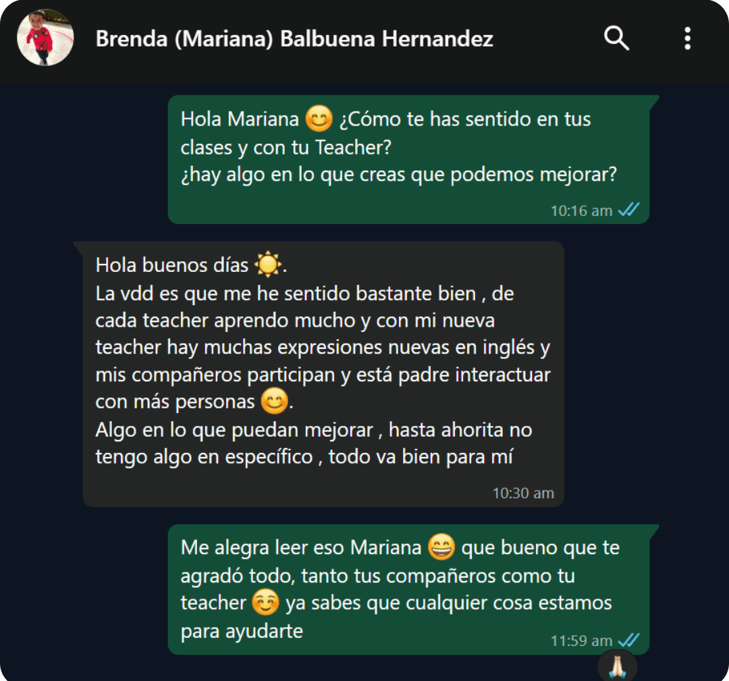Click the 10:30 am timestamp
This screenshot has width=729, height=681.
(523, 493)
